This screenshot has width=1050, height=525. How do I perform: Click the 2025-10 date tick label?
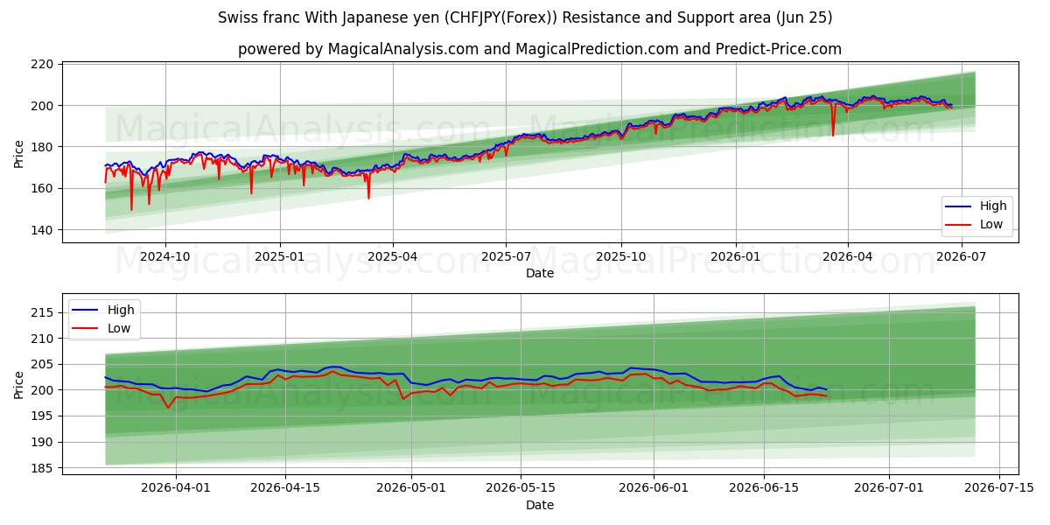point(621,257)
